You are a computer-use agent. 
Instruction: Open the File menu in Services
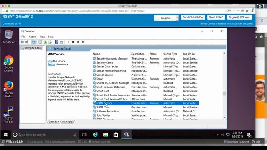[x=23, y=37]
